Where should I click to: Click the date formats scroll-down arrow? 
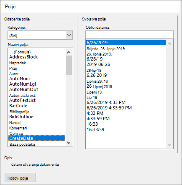(169, 145)
